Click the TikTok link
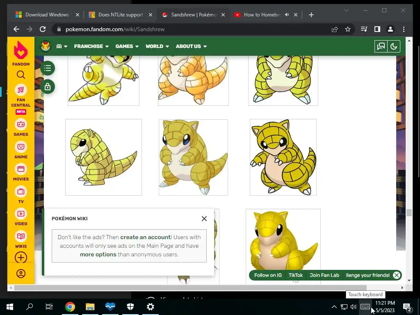420x315 pixels. pyautogui.click(x=295, y=275)
